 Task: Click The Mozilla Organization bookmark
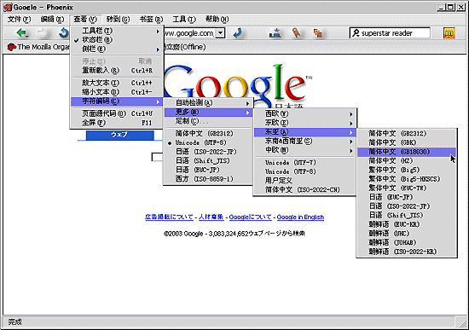click(38, 47)
